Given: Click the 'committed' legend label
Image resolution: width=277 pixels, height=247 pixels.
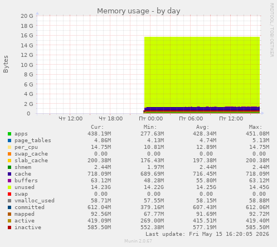Looking at the screenshot, I should tap(30, 207).
